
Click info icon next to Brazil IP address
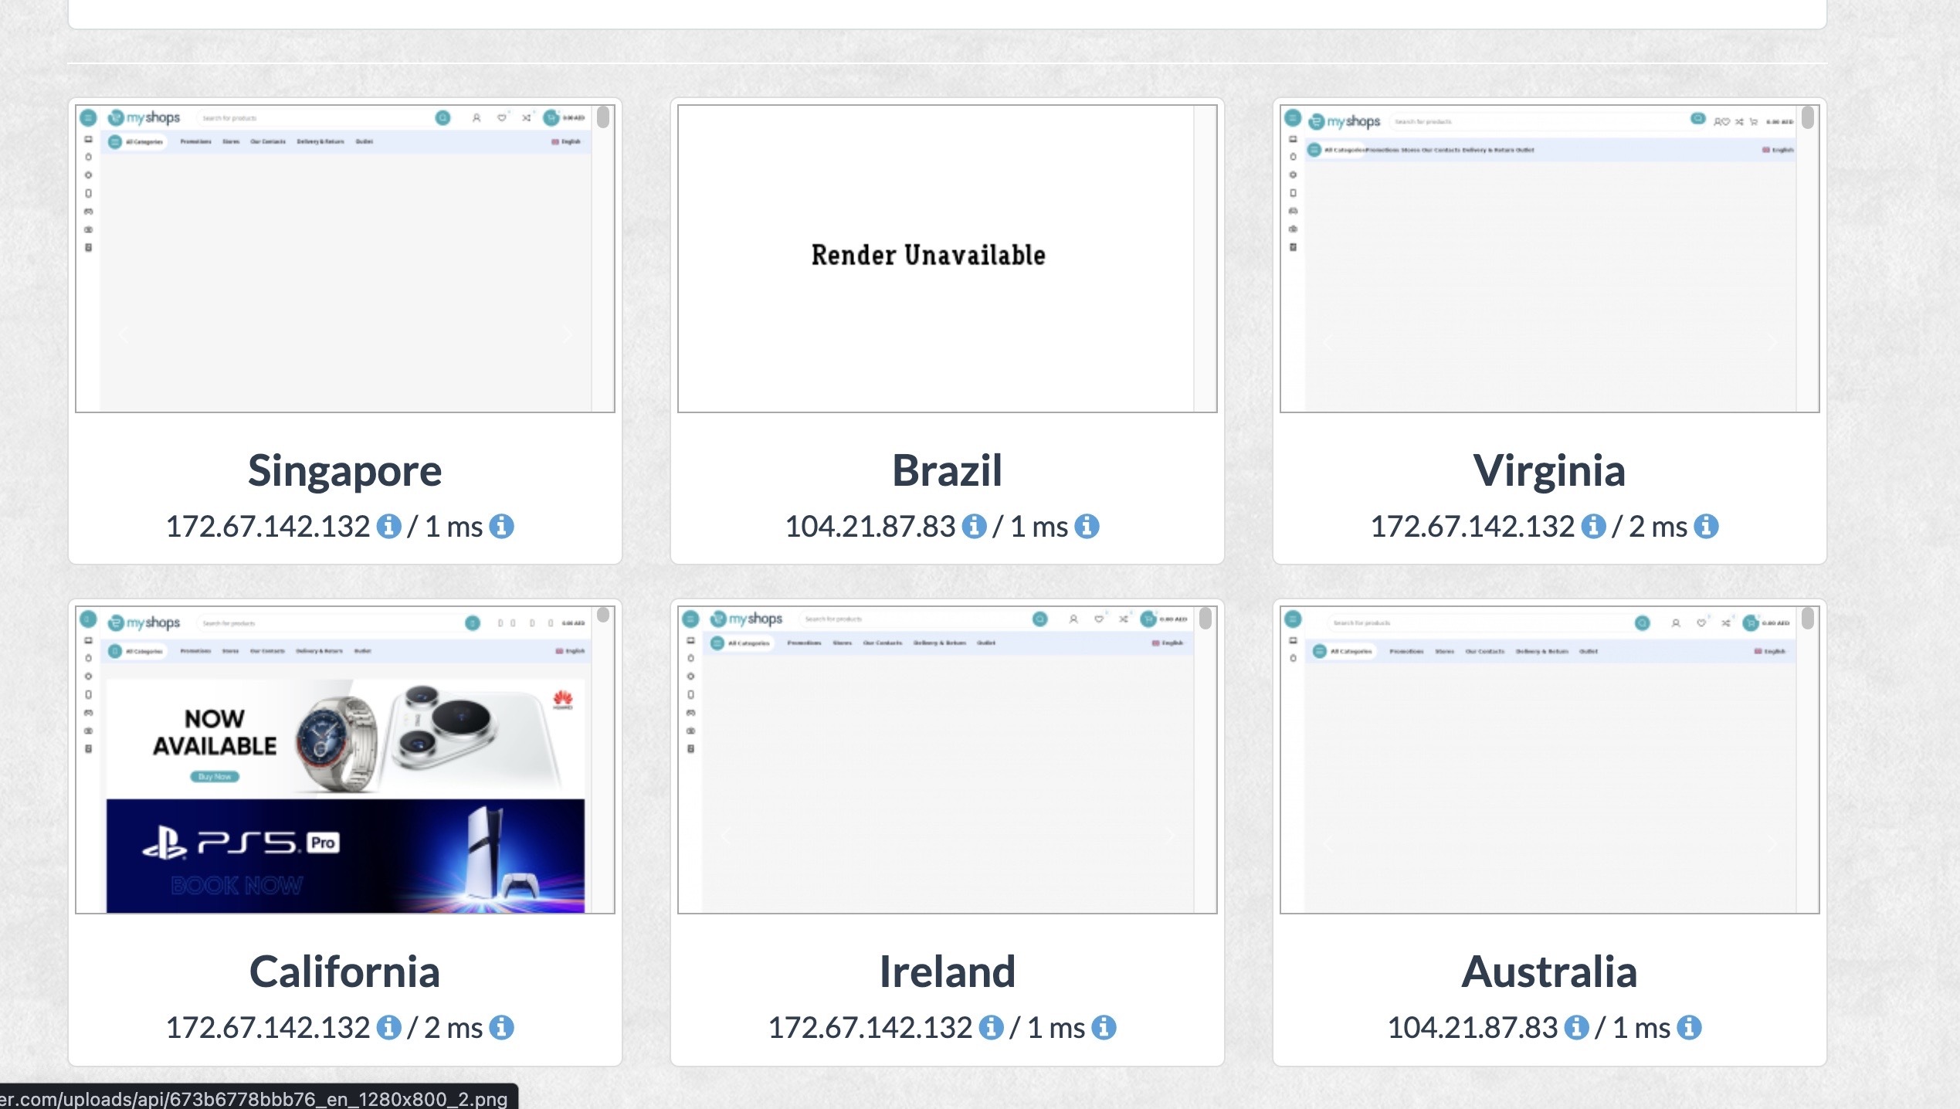coord(974,527)
